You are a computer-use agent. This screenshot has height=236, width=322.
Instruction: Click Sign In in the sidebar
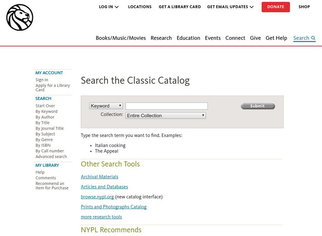[x=42, y=80]
